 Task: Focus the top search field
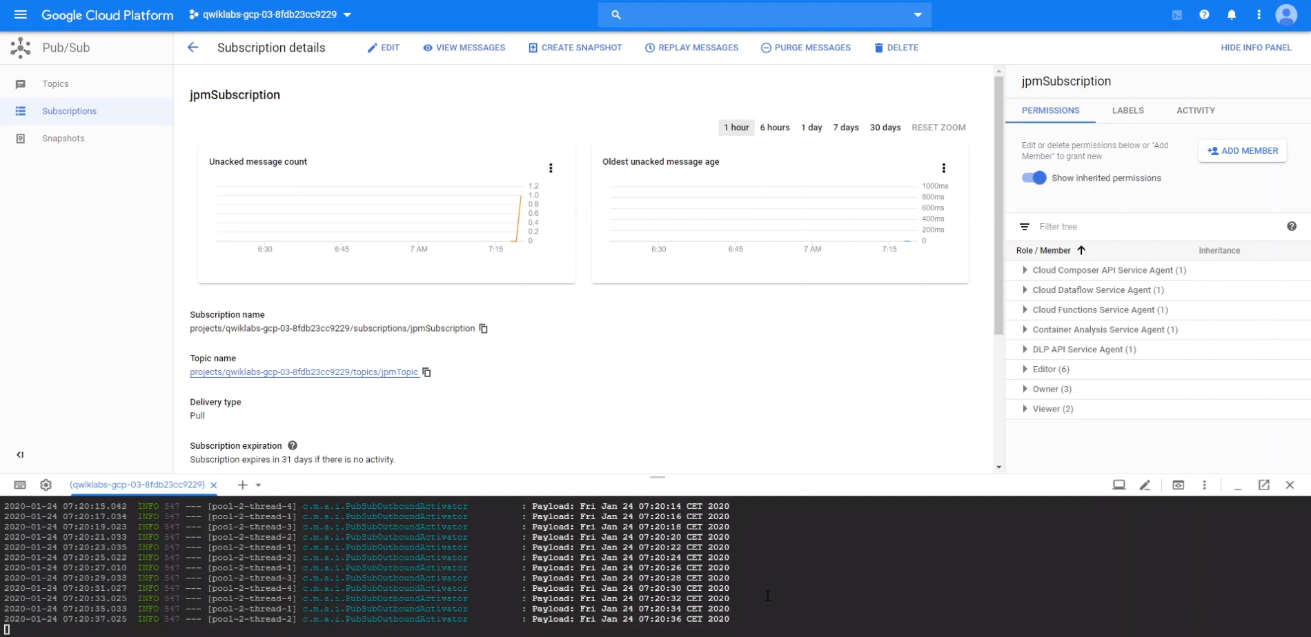pyautogui.click(x=765, y=14)
